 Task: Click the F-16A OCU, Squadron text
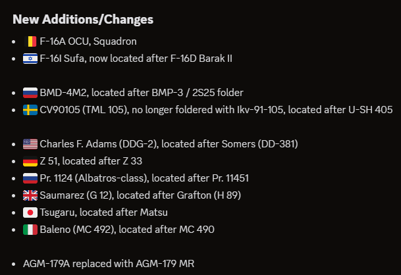(84, 41)
